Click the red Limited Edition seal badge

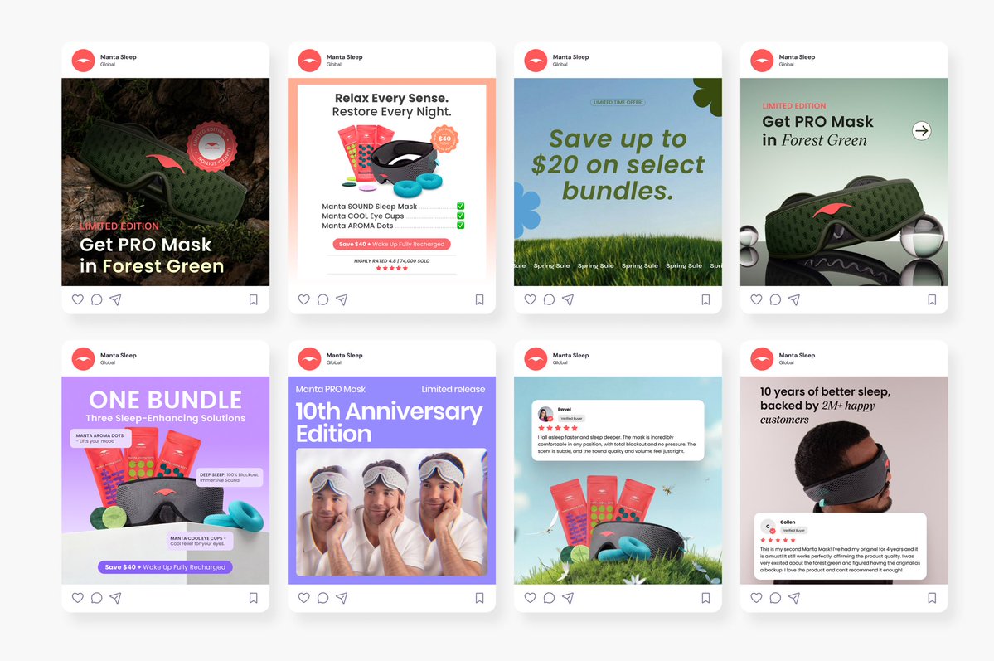pos(211,147)
